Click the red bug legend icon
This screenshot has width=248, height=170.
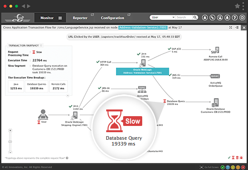coord(241,158)
